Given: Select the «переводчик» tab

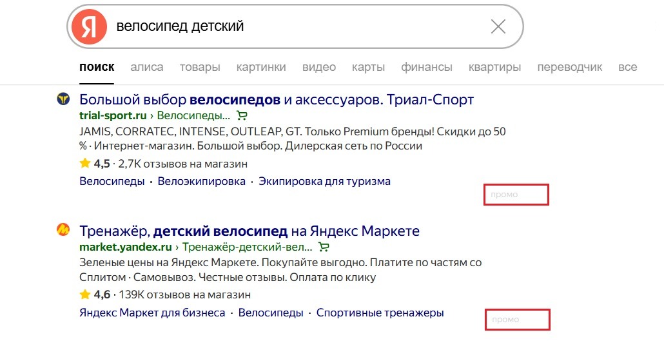Looking at the screenshot, I should coord(569,67).
